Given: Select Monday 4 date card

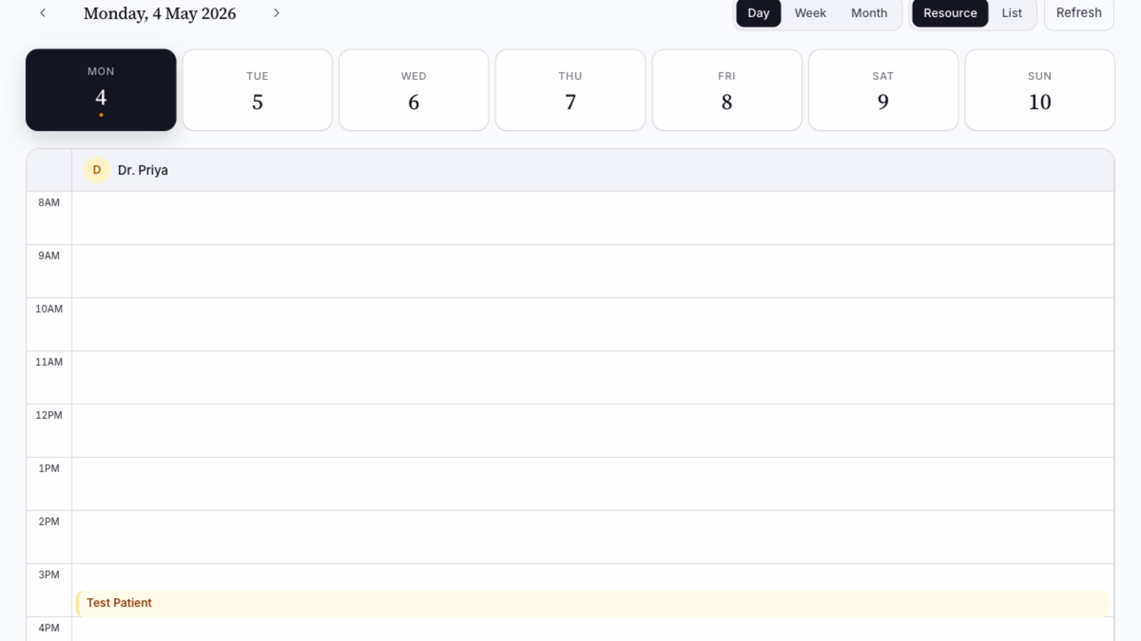Looking at the screenshot, I should coord(101,90).
